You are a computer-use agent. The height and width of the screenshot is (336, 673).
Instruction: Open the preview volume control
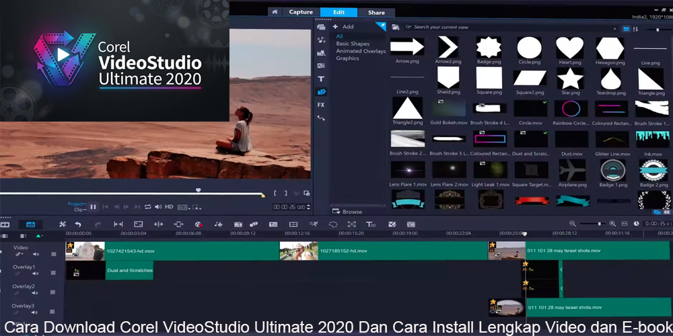coord(158,207)
